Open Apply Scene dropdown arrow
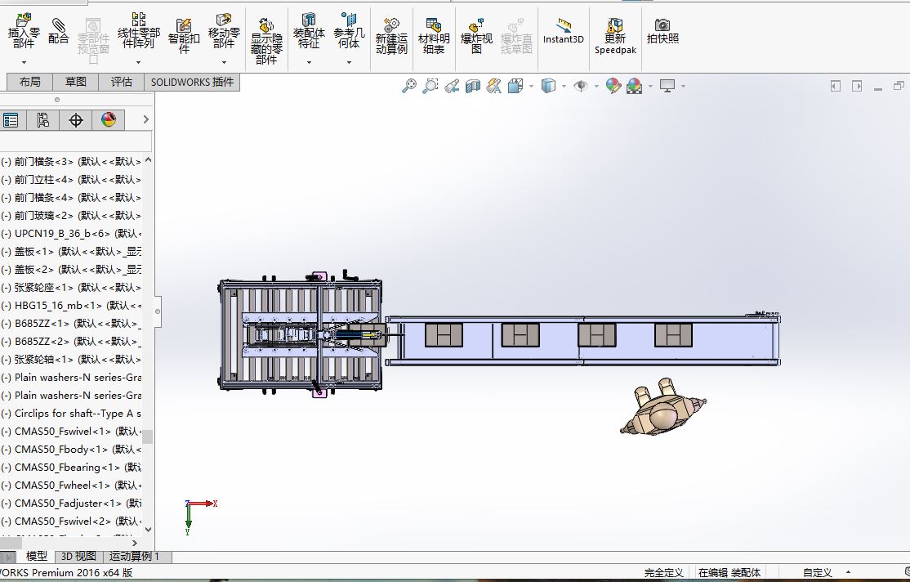This screenshot has height=582, width=910. [x=650, y=86]
